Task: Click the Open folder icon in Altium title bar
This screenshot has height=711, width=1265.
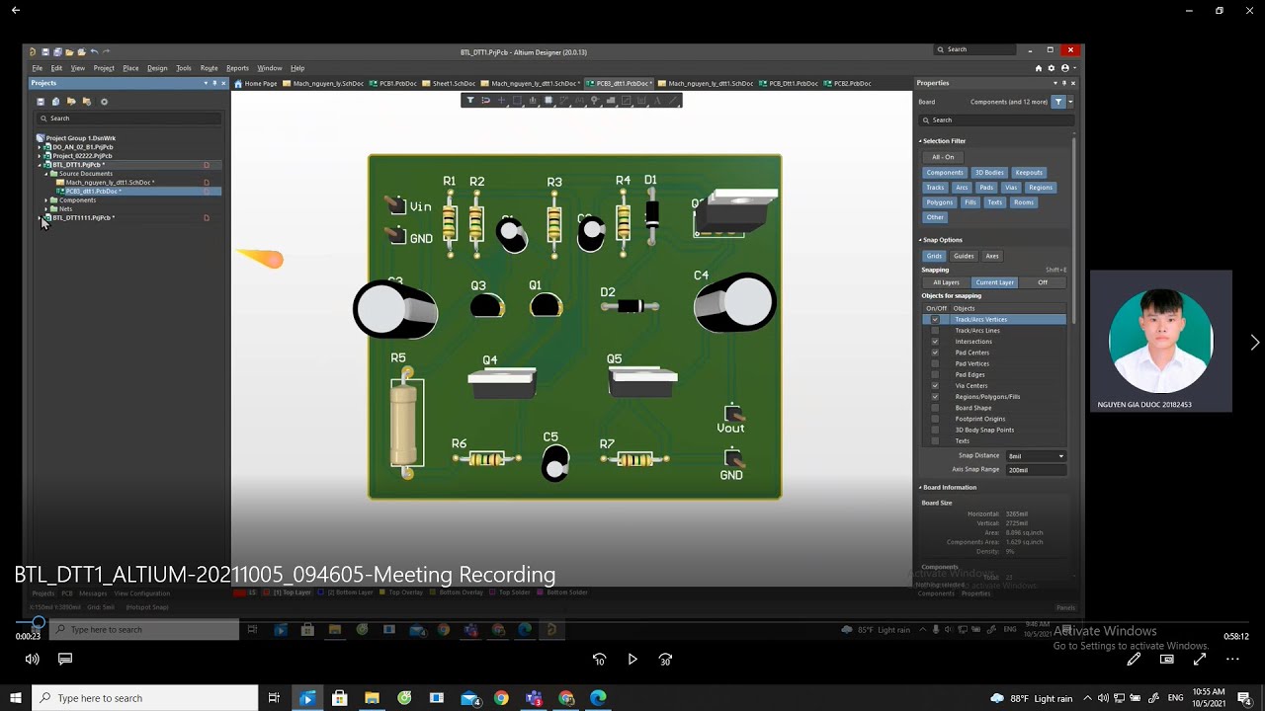Action: tap(70, 51)
